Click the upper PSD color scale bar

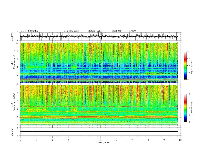click(185, 66)
